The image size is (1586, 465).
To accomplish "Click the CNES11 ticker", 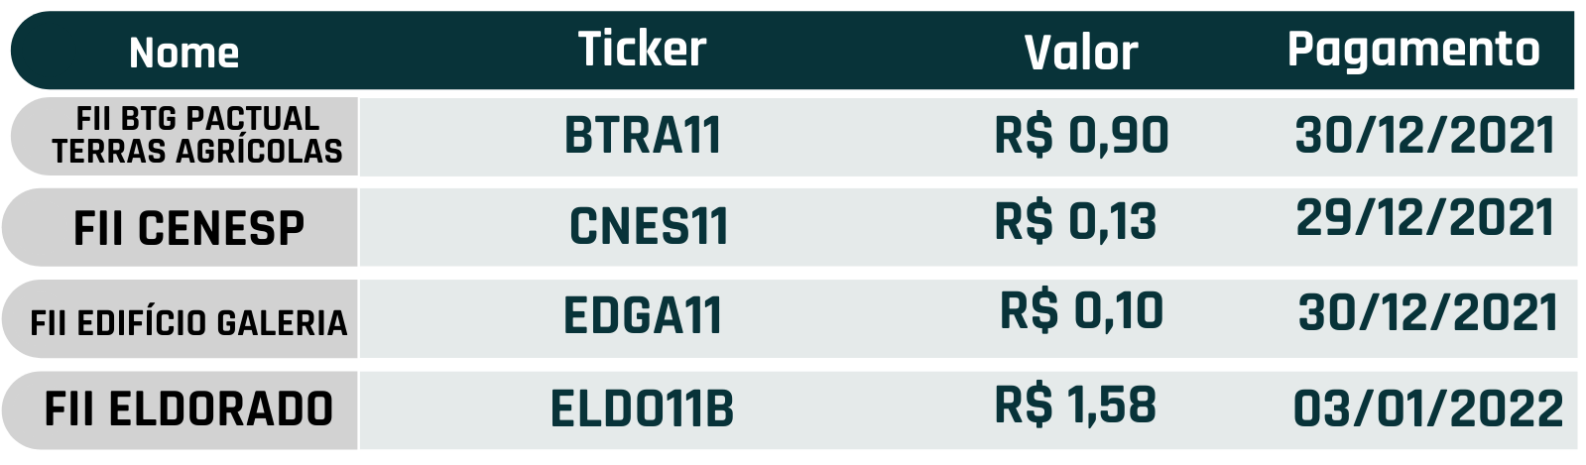I will point(649,227).
